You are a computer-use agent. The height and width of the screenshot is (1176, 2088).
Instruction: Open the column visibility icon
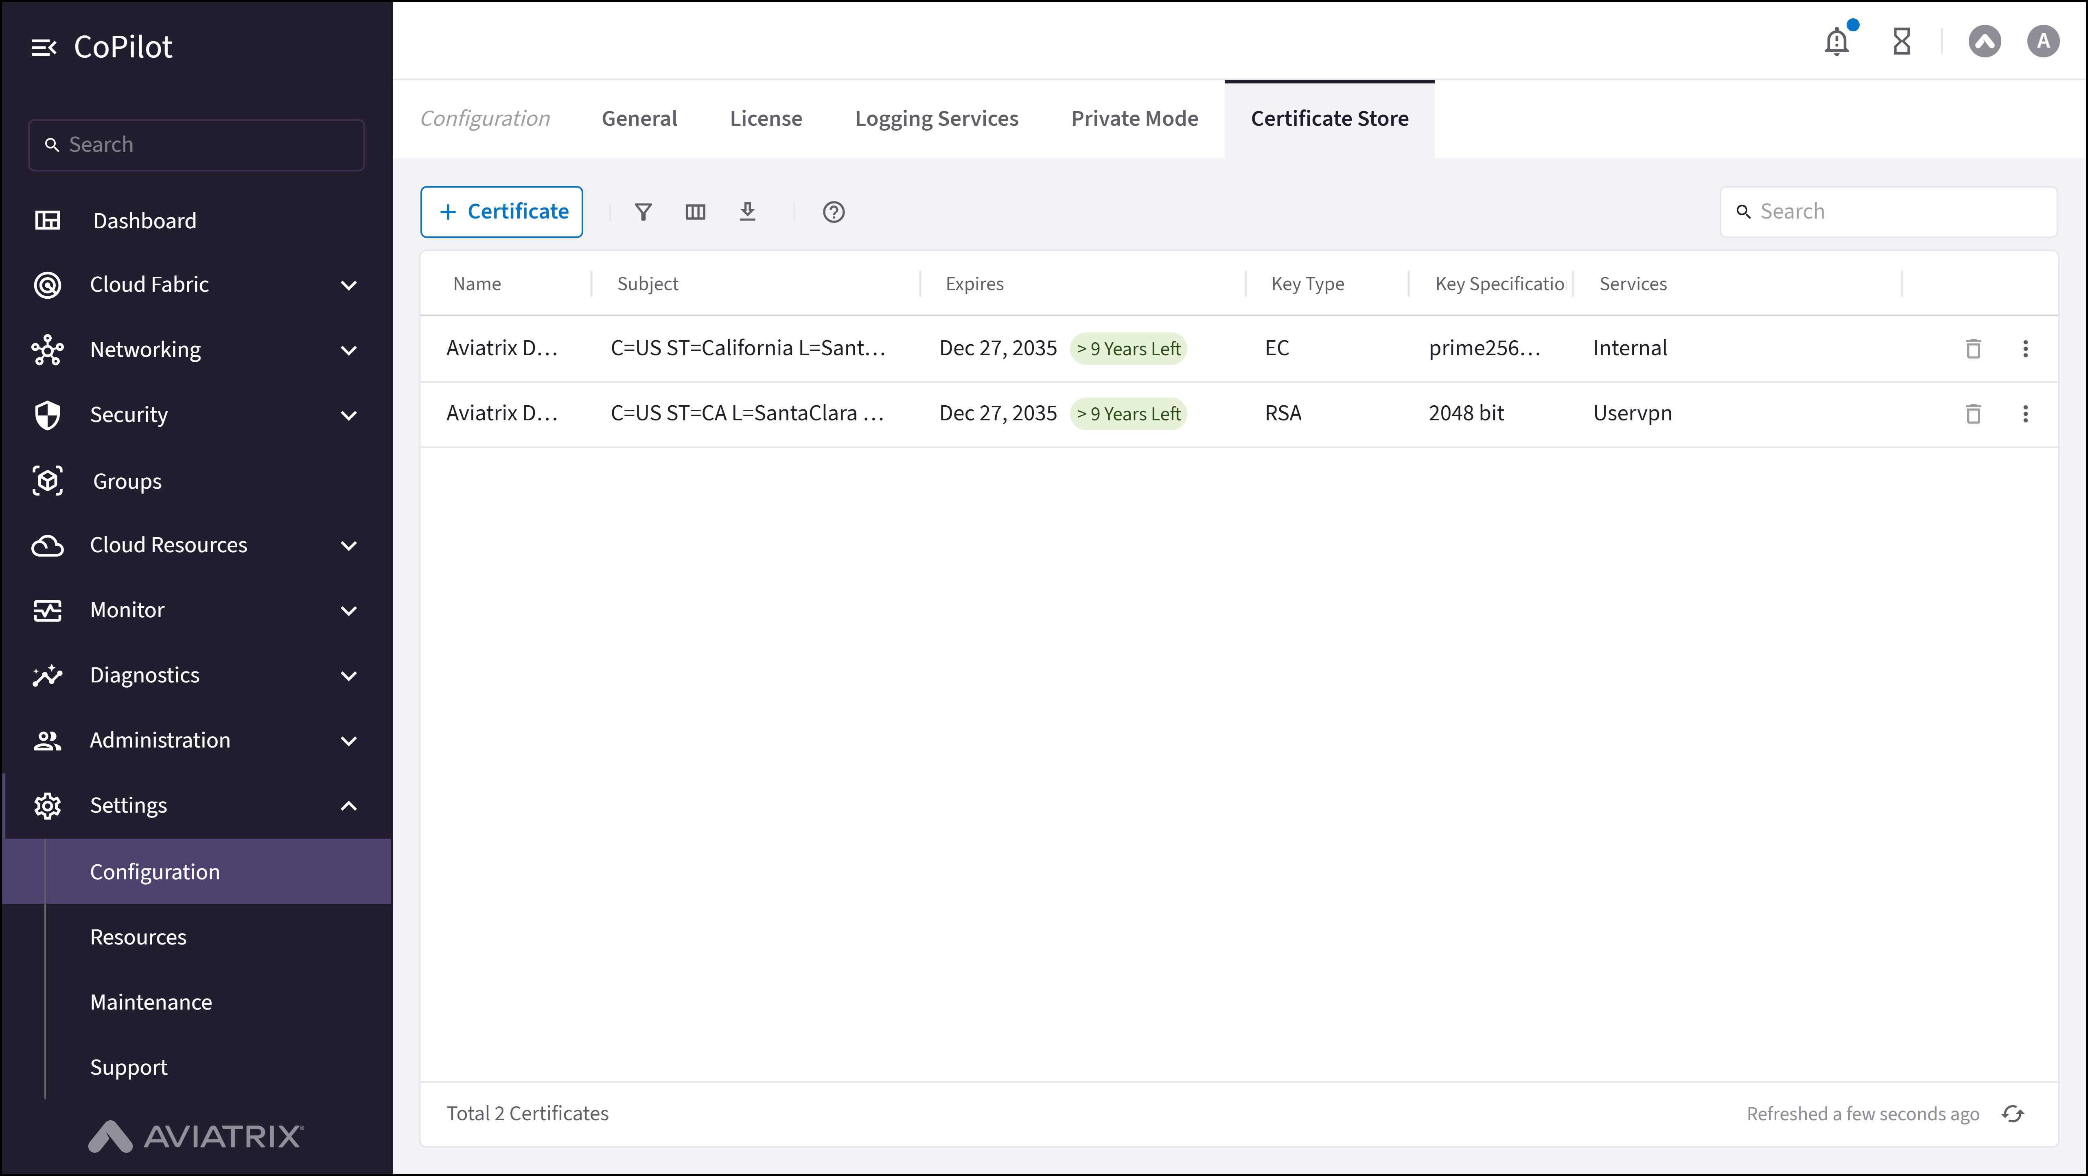coord(696,212)
